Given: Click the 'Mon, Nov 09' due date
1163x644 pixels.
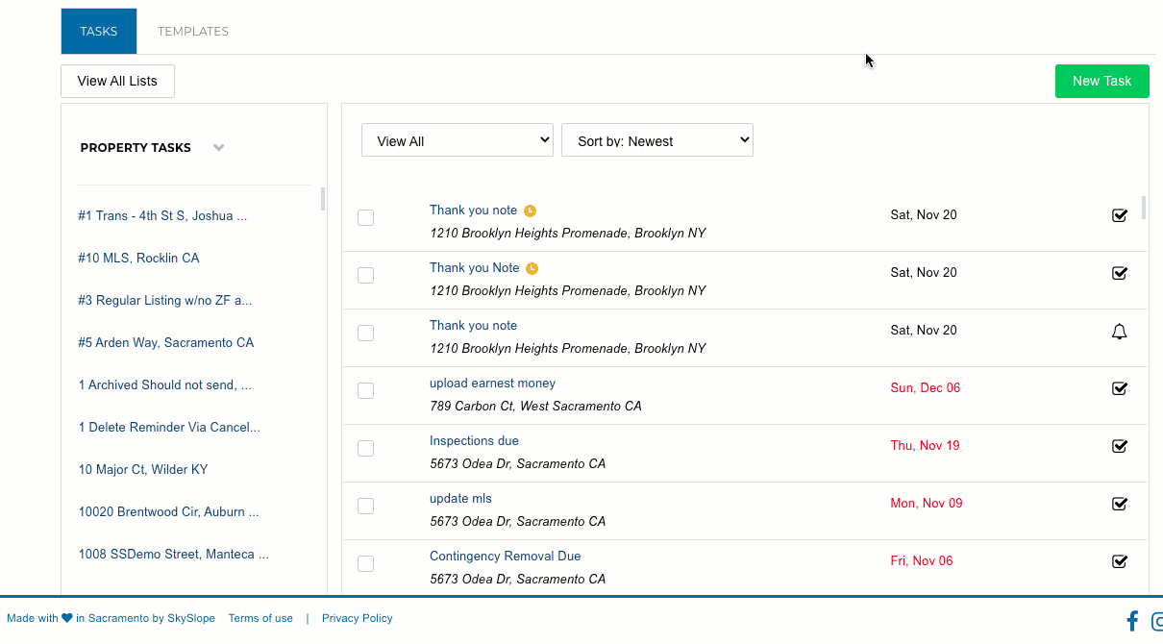Looking at the screenshot, I should [927, 504].
